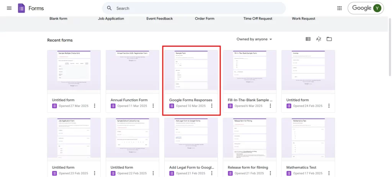This screenshot has height=177, width=392.
Task: Open the Mathematics Test thumbnail
Action: pyautogui.click(x=308, y=138)
